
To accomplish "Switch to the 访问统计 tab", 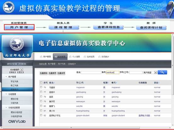I will point(104,57).
